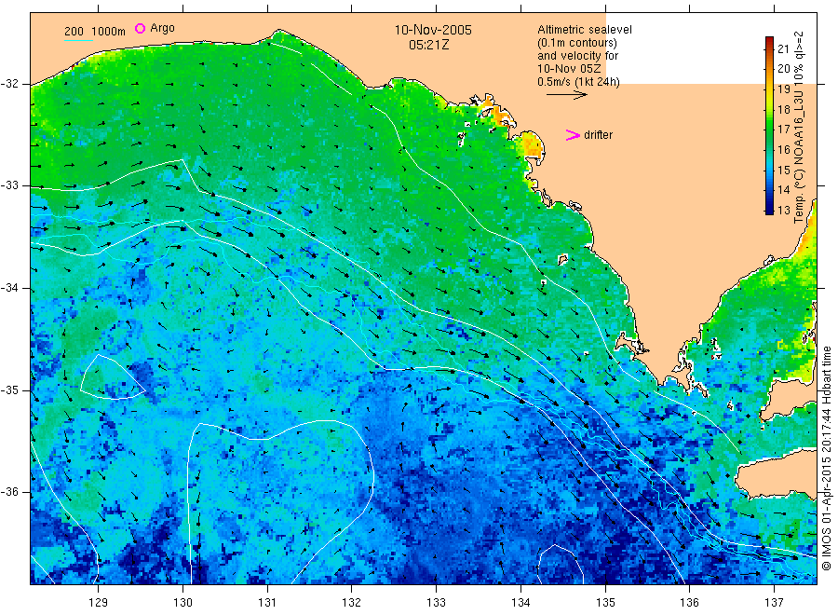Click the temperature color bar
The height and width of the screenshot is (615, 838).
coord(770,126)
